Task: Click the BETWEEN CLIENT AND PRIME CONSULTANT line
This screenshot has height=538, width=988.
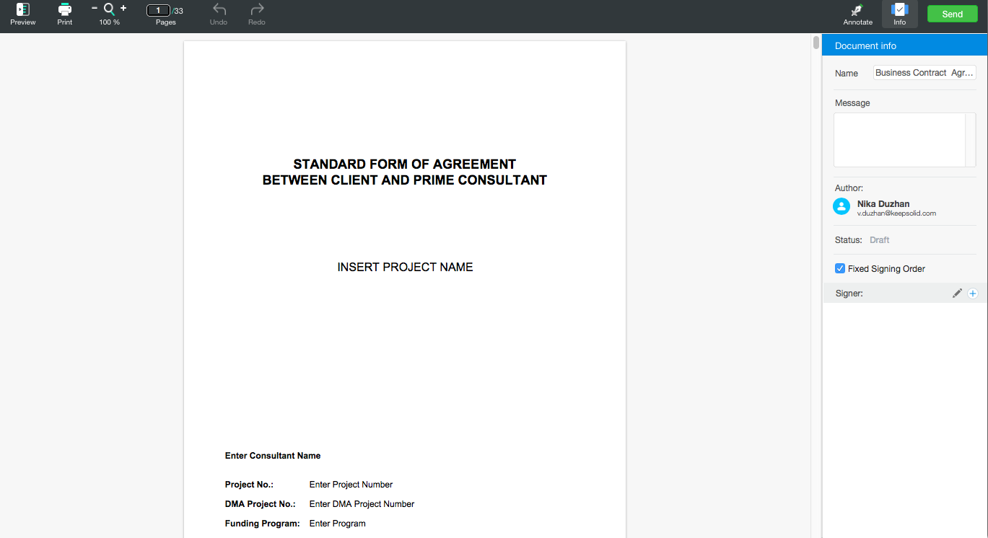Action: coord(405,180)
